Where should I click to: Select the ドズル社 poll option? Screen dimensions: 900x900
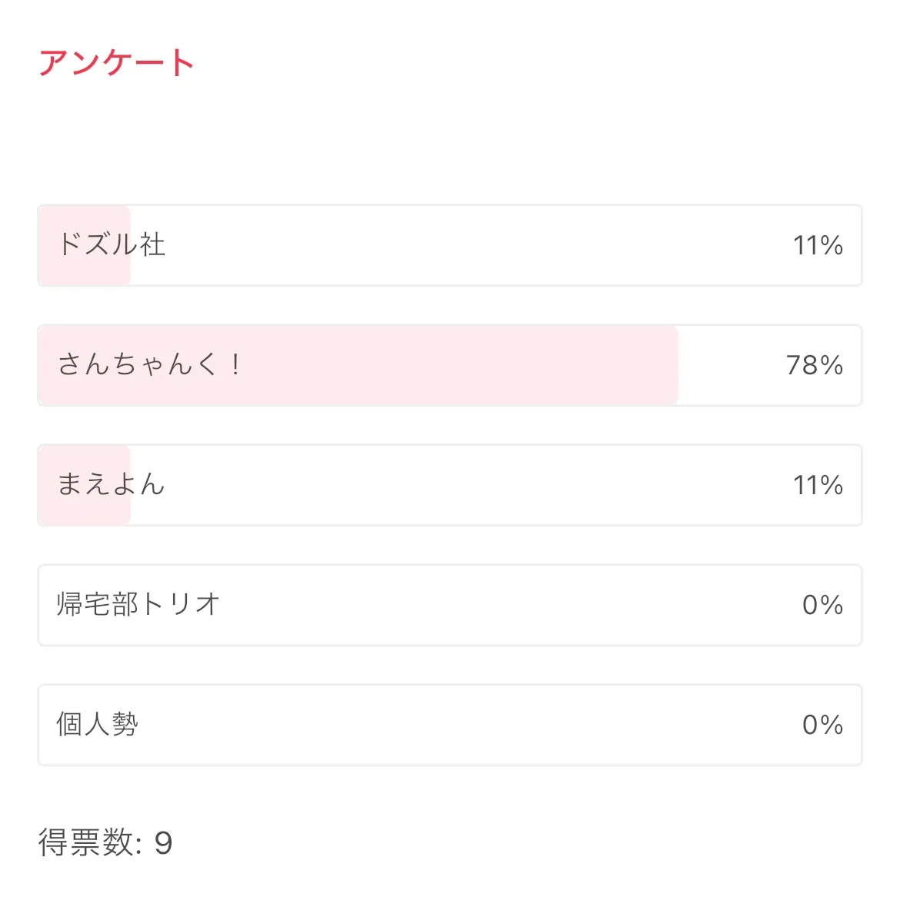112,245
